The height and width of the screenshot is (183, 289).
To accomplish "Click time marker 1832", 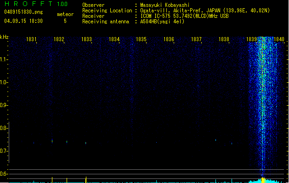I will click(x=59, y=39).
